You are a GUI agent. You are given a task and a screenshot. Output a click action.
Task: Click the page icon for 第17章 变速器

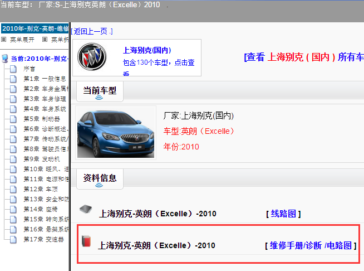13,239
